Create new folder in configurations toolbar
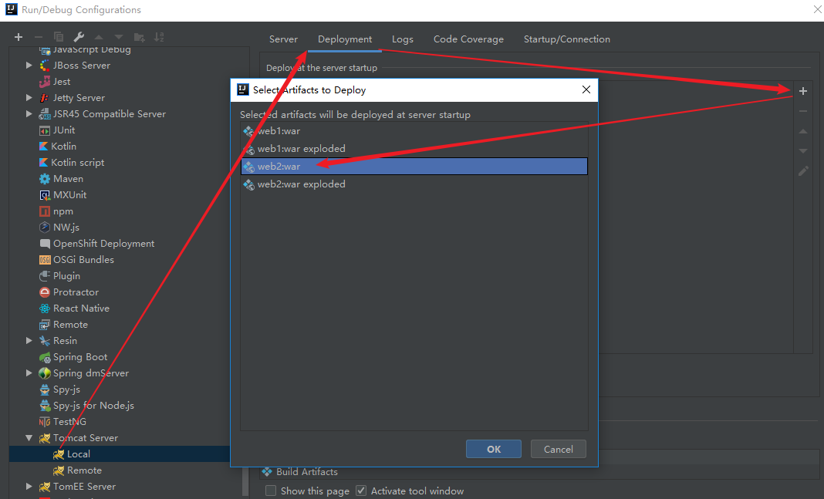The image size is (824, 499). [x=139, y=37]
